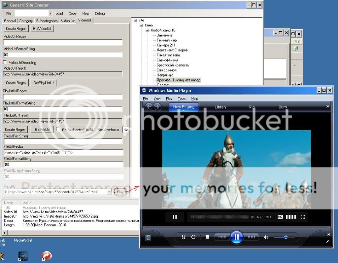
Task: Check the GetRedirectedFileUrl option
Action: point(58,130)
